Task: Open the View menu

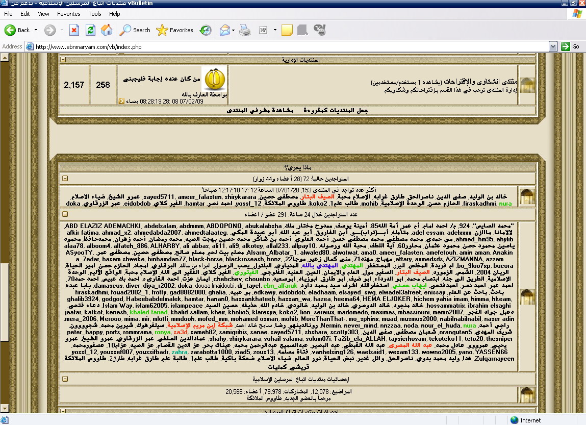Action: [44, 14]
